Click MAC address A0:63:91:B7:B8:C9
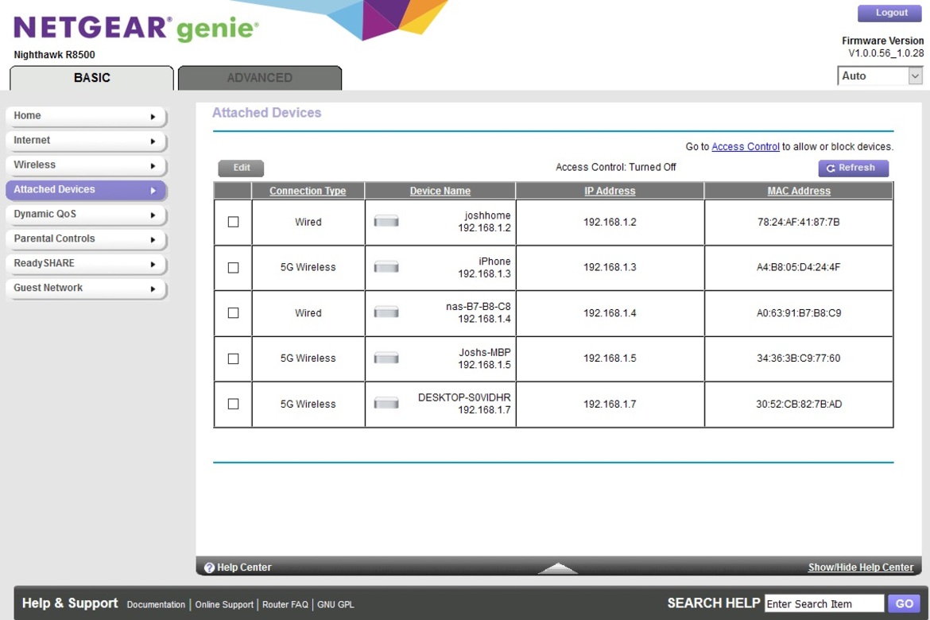This screenshot has height=620, width=930. 798,312
